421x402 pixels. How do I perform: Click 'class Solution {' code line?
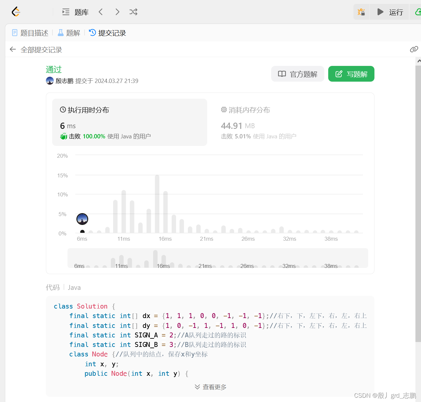(85, 306)
